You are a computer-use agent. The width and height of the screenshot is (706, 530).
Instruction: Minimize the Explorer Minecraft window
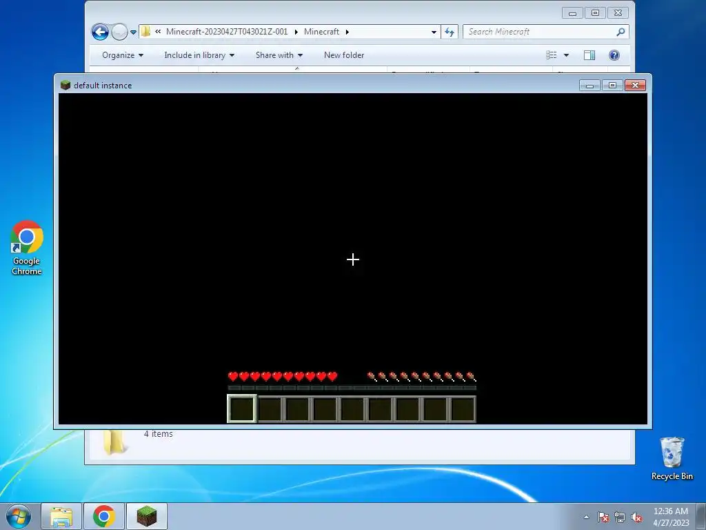click(572, 13)
